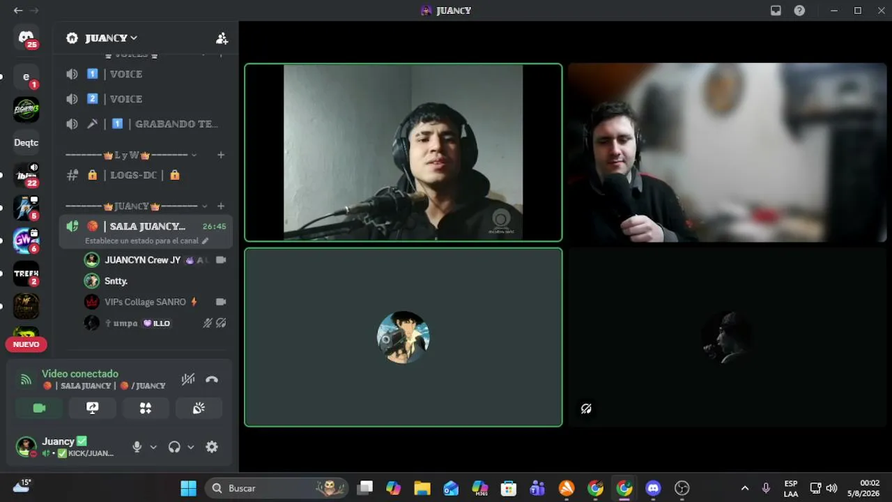Image resolution: width=892 pixels, height=502 pixels.
Task: Open the ESP LAA input language switcher
Action: pyautogui.click(x=790, y=488)
